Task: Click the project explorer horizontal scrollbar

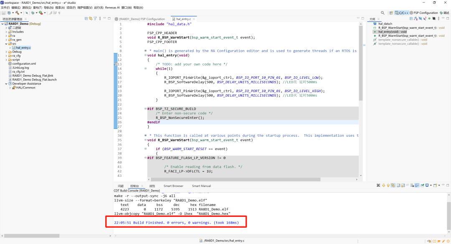Action: [32, 236]
